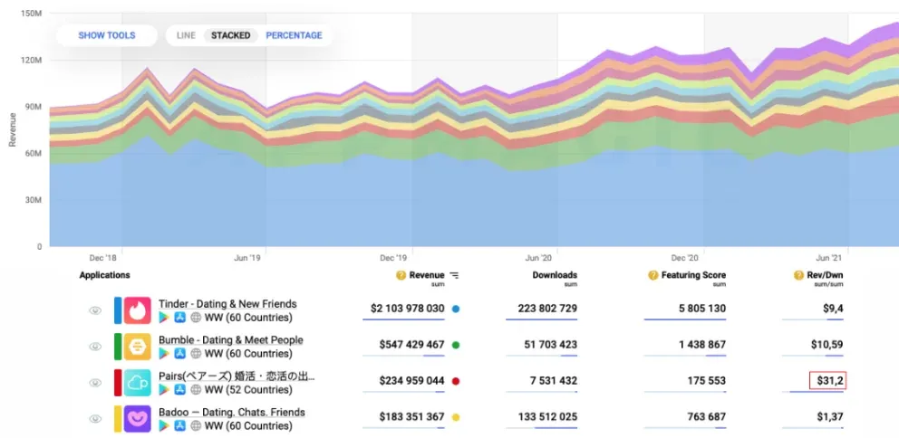Click Tinder featuring score 5 805 130
This screenshot has width=899, height=438.
tap(702, 309)
